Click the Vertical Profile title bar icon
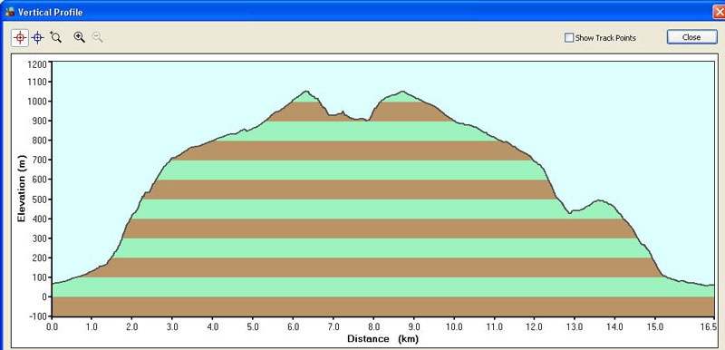The image size is (725, 350). [x=10, y=12]
